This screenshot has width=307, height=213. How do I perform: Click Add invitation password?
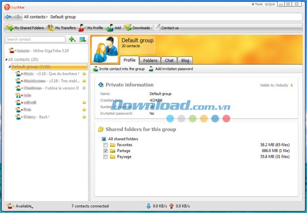tap(170, 69)
